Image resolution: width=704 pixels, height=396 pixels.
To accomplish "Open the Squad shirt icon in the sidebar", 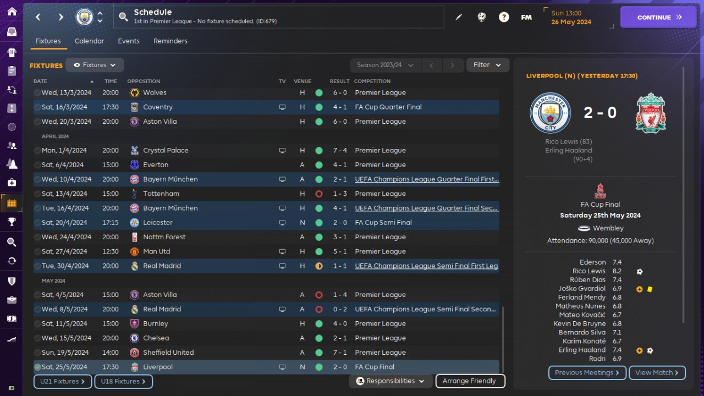I will coord(12,53).
